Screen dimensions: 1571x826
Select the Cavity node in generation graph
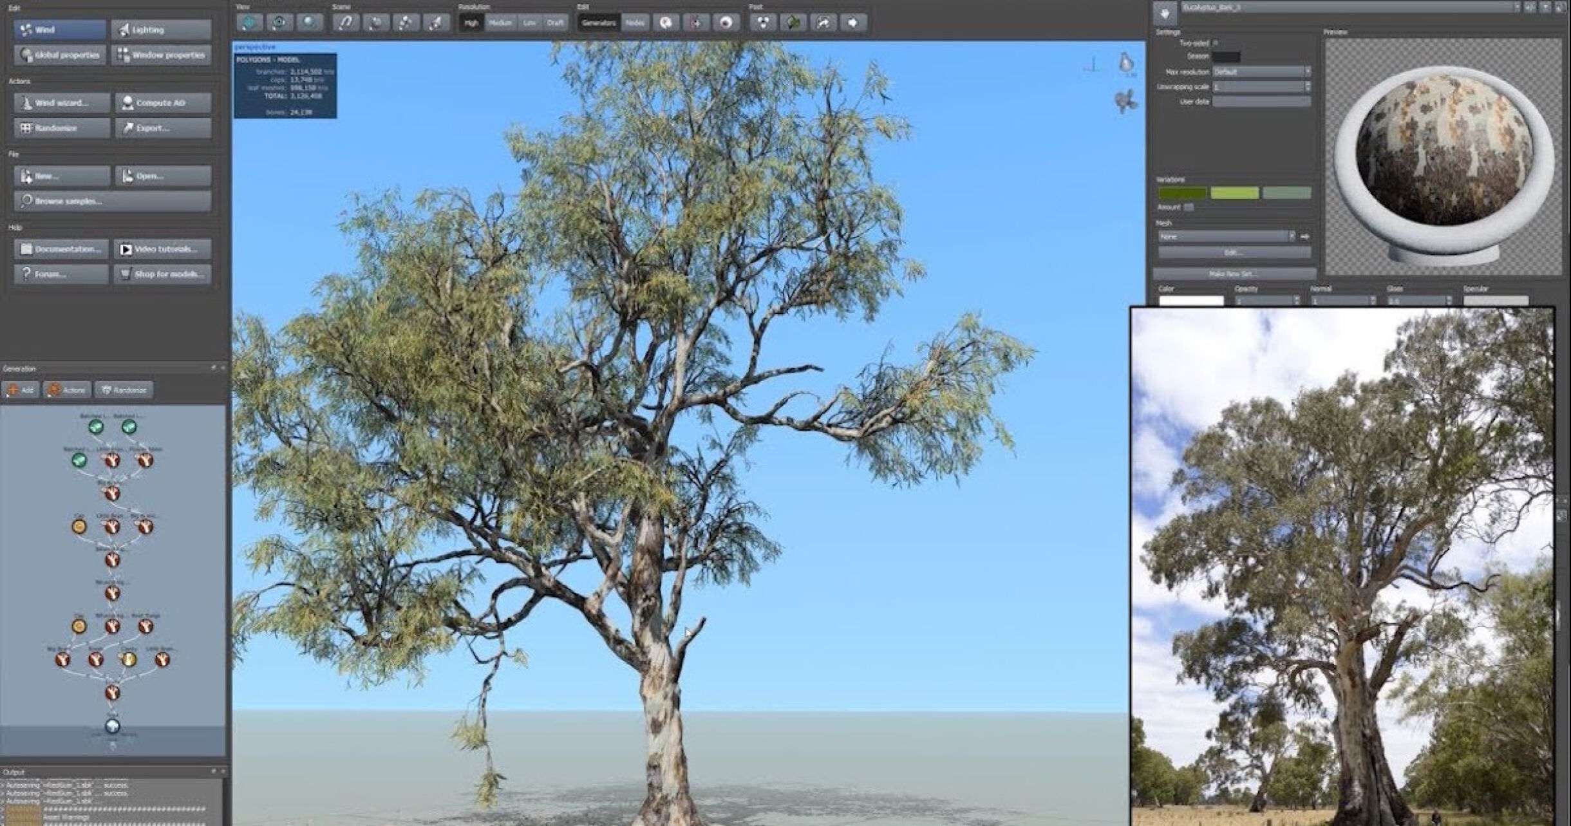tap(129, 659)
